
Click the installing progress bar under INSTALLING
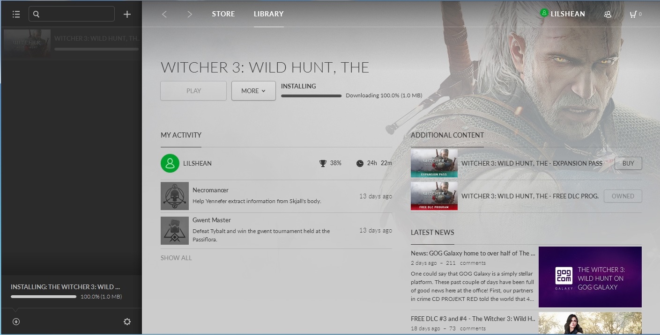click(311, 96)
